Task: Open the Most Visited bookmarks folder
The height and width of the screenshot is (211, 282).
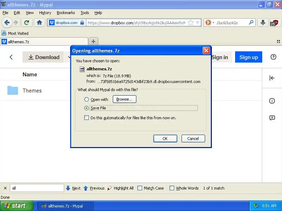Action: (x=15, y=33)
